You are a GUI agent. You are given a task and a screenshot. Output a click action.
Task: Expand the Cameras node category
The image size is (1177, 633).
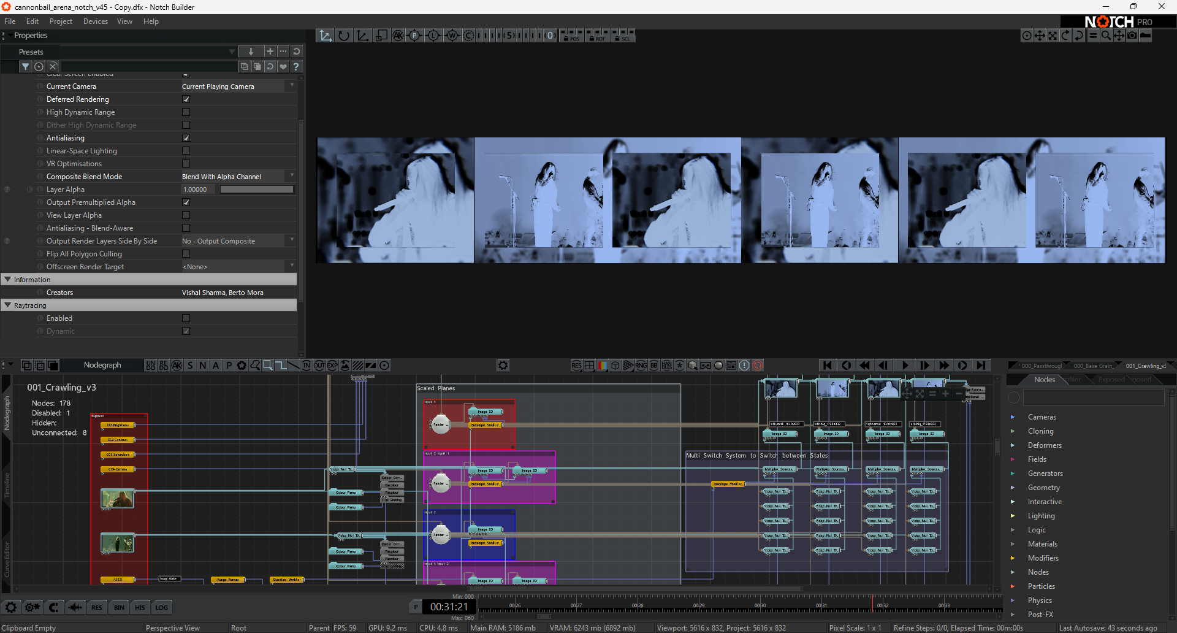pyautogui.click(x=1013, y=417)
